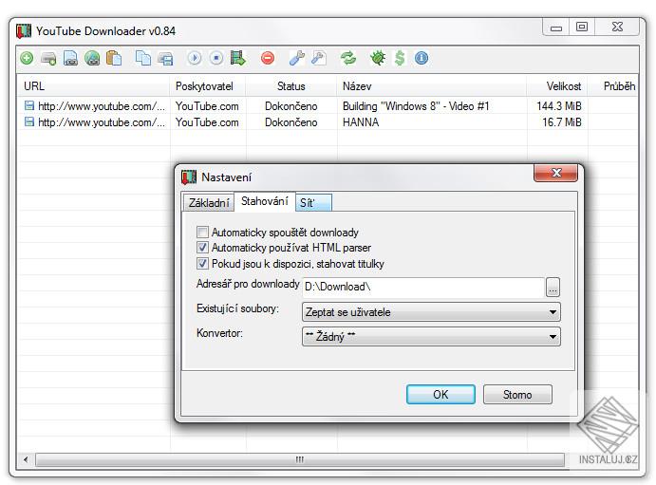Select the Stahování tab

265,201
